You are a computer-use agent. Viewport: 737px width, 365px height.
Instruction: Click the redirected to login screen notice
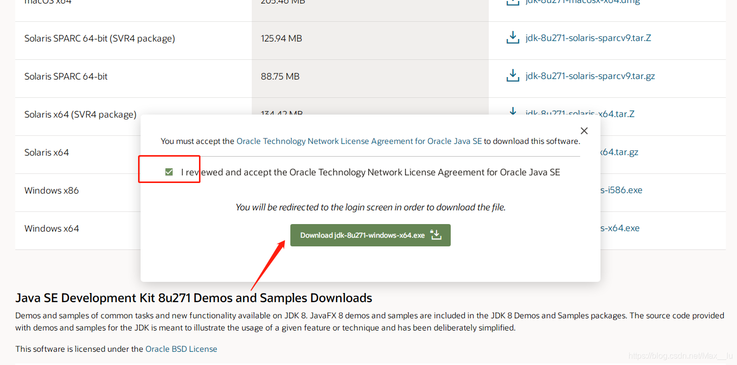coord(371,207)
